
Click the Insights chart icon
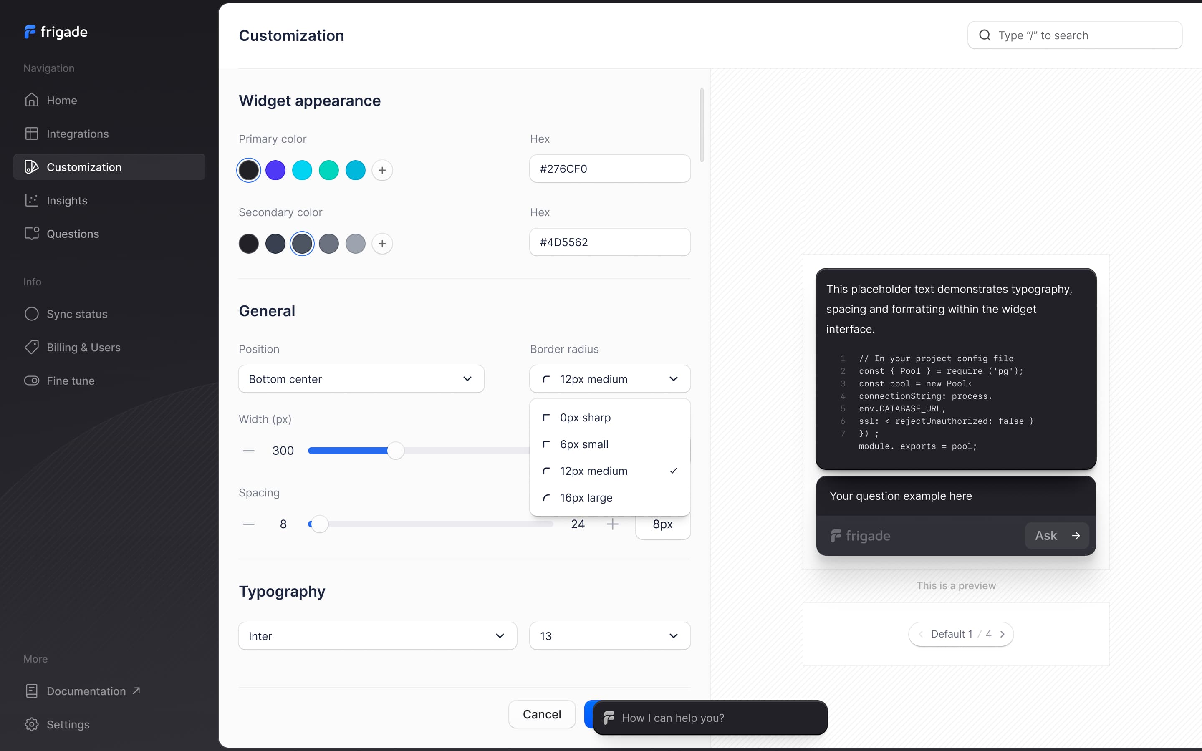click(32, 200)
